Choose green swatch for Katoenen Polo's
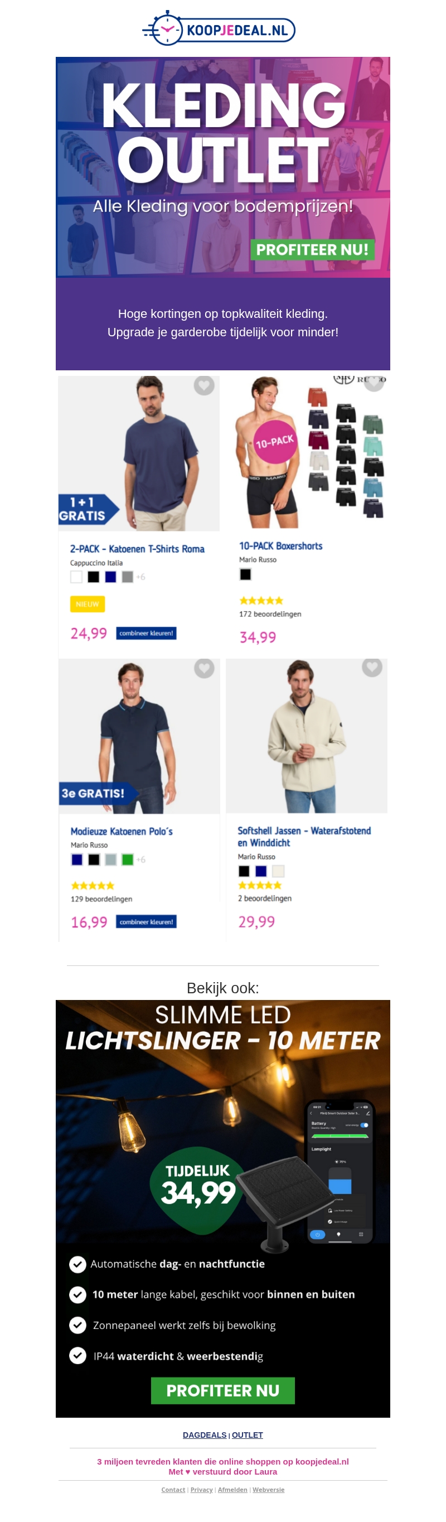Image resolution: width=446 pixels, height=1522 pixels. pyautogui.click(x=127, y=859)
